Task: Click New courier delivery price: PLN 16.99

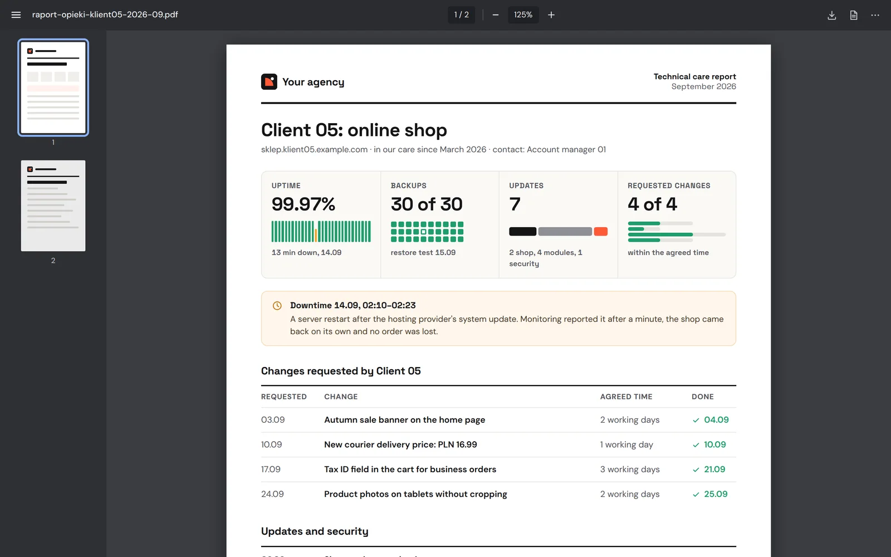Action: pos(401,444)
